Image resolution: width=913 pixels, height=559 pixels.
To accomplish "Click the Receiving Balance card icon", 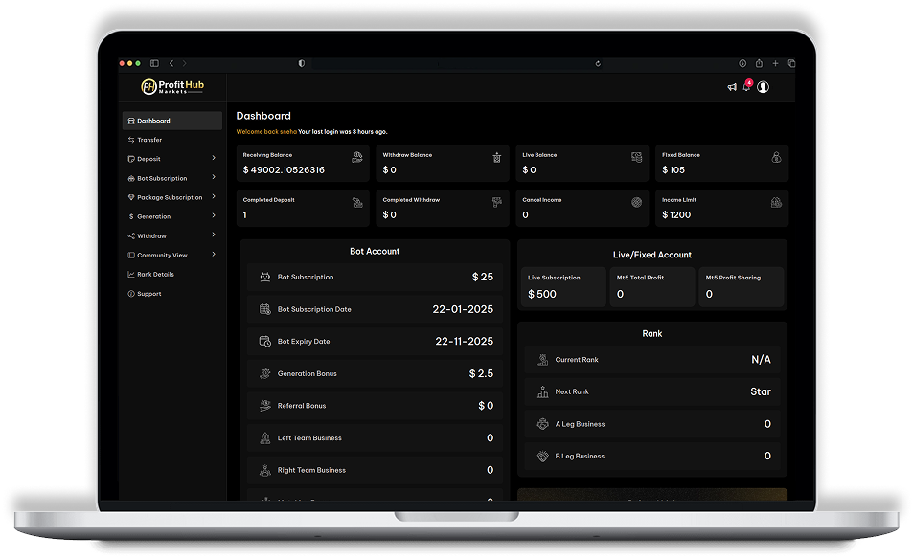I will (357, 157).
